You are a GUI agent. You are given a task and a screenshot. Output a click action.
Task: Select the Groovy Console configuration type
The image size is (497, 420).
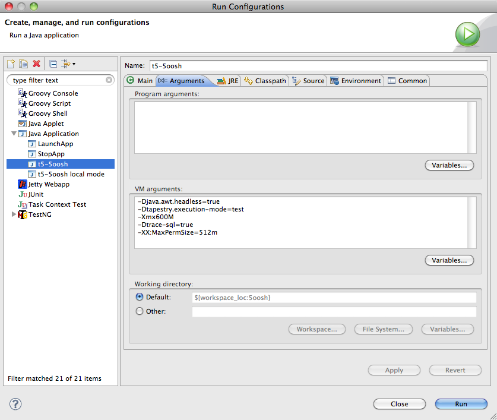pos(53,93)
